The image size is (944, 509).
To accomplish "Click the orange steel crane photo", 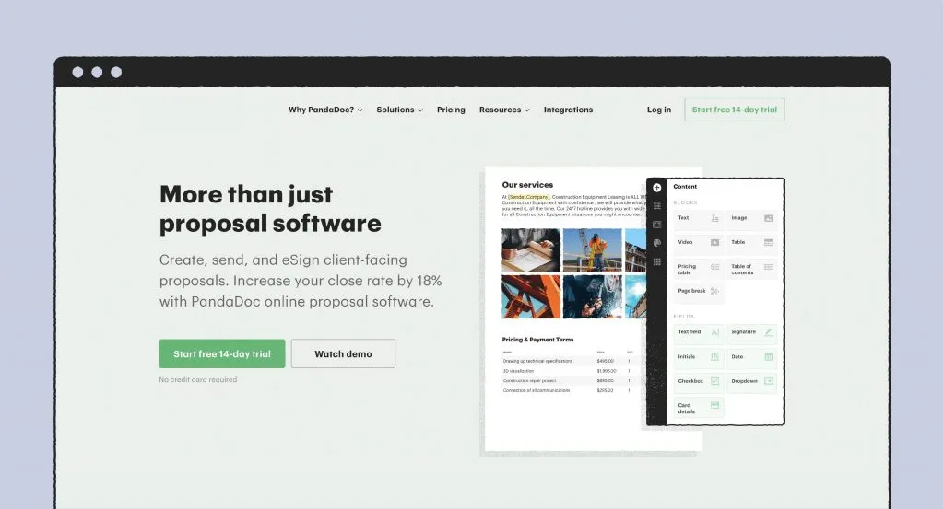I will pyautogui.click(x=531, y=297).
